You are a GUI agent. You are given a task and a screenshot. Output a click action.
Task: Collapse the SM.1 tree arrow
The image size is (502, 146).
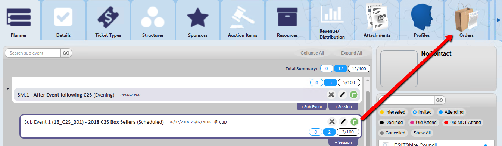click(8, 89)
